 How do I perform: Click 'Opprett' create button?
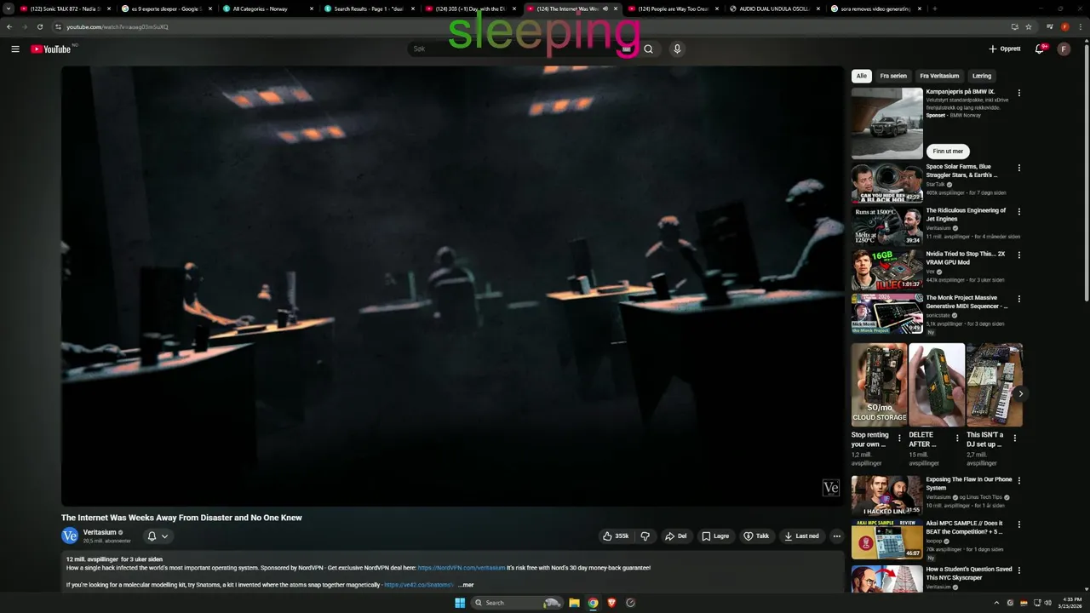(1005, 49)
